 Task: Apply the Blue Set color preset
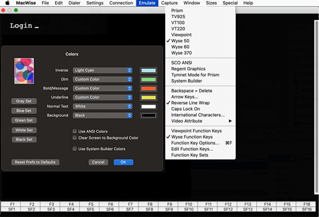tap(24, 111)
